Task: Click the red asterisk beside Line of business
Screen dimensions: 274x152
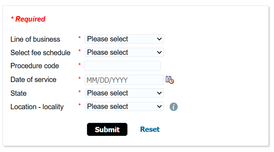Action: point(80,38)
